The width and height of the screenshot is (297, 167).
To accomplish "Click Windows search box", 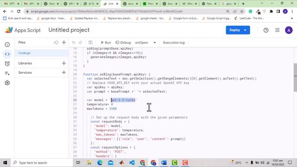I will (42, 163).
